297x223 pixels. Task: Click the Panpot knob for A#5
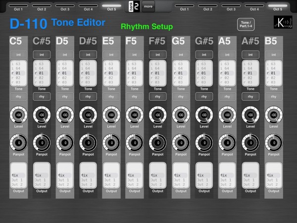(x=250, y=143)
